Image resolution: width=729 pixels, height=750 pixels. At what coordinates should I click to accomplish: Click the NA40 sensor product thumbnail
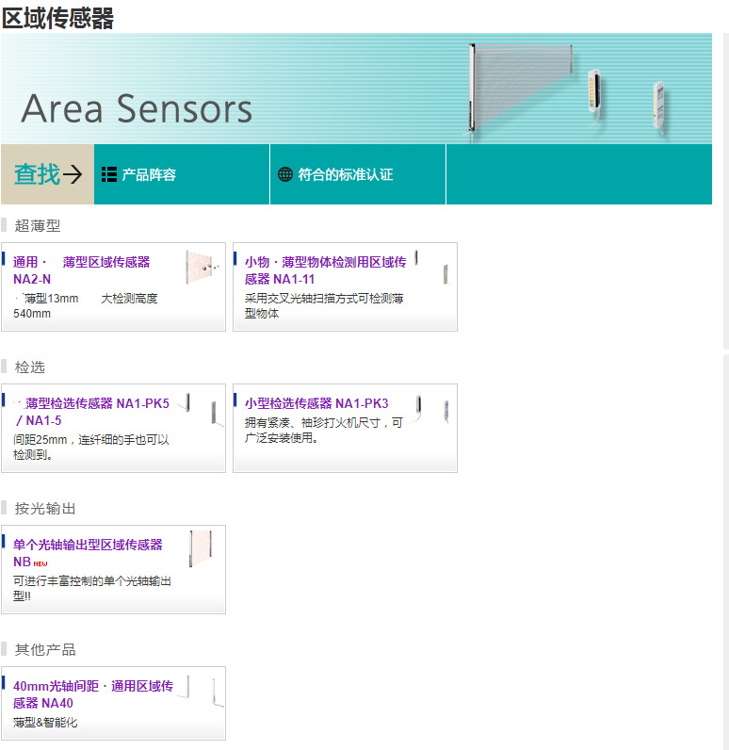click(201, 692)
